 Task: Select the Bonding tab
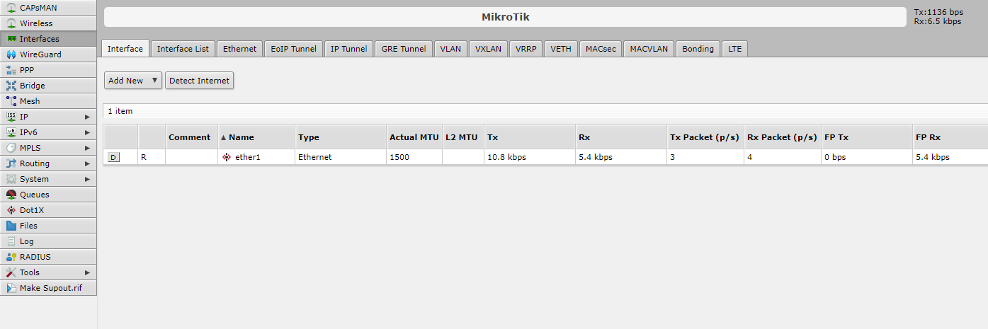tap(698, 49)
